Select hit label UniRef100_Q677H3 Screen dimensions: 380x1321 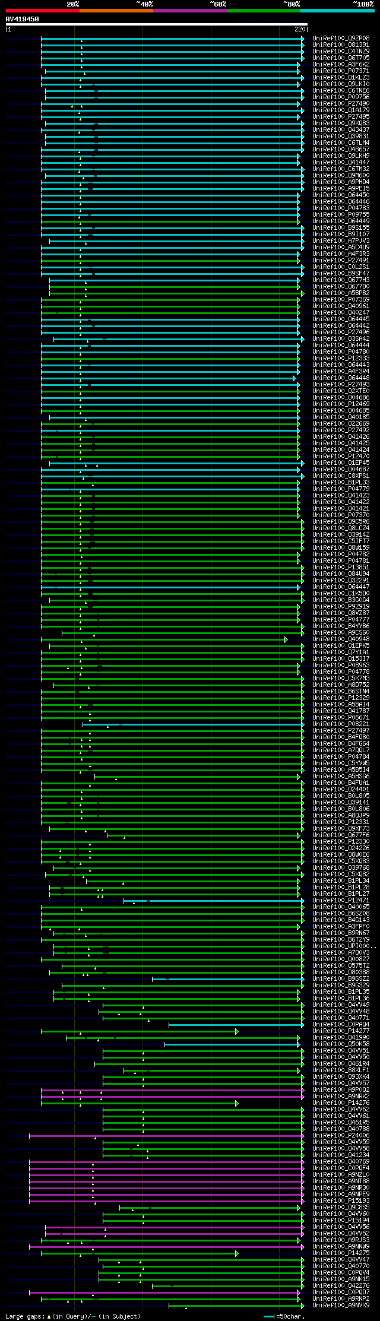341,280
